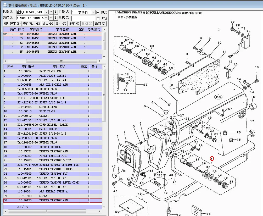The height and width of the screenshot is (216, 263).
Task: Click 零件导出 (E) to export parts
Action: pos(31,24)
